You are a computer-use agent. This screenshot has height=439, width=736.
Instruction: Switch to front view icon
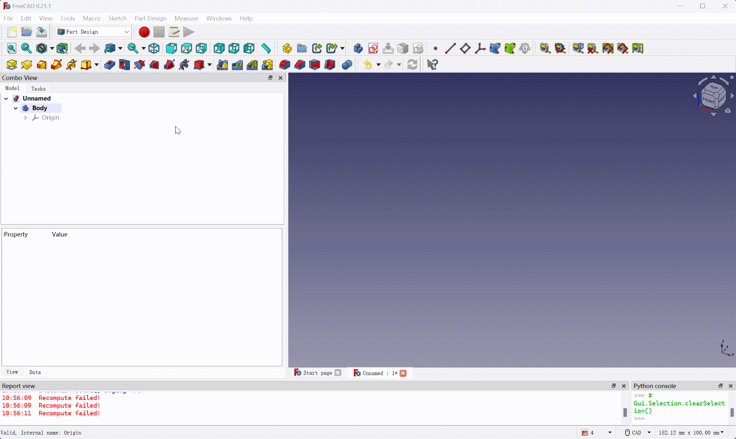coord(171,49)
